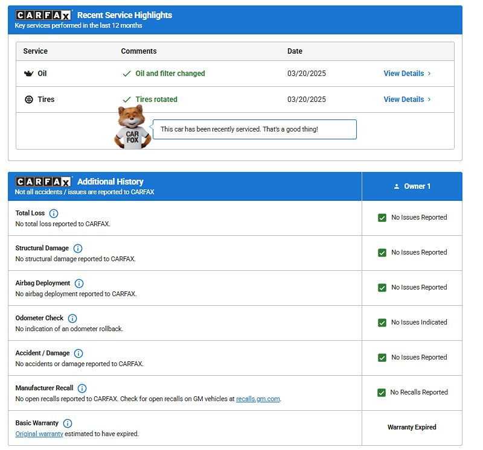Click the Service column header
The width and height of the screenshot is (483, 450).
[x=36, y=51]
